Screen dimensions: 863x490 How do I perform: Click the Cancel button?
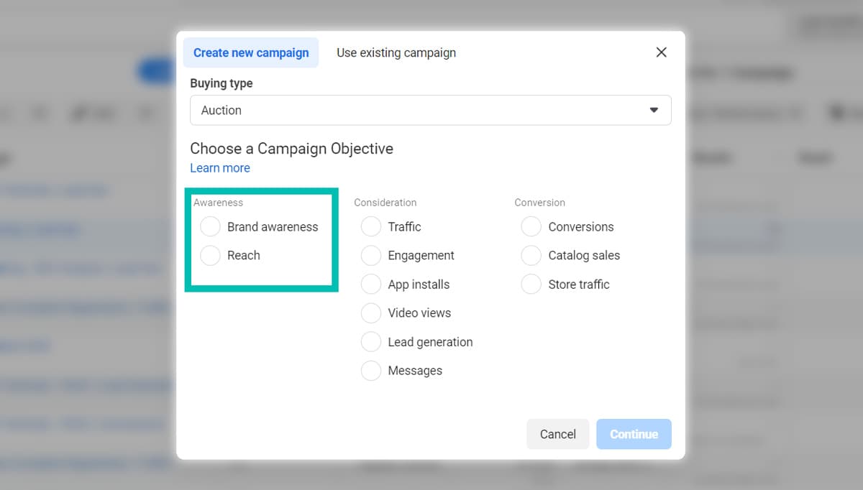click(557, 434)
